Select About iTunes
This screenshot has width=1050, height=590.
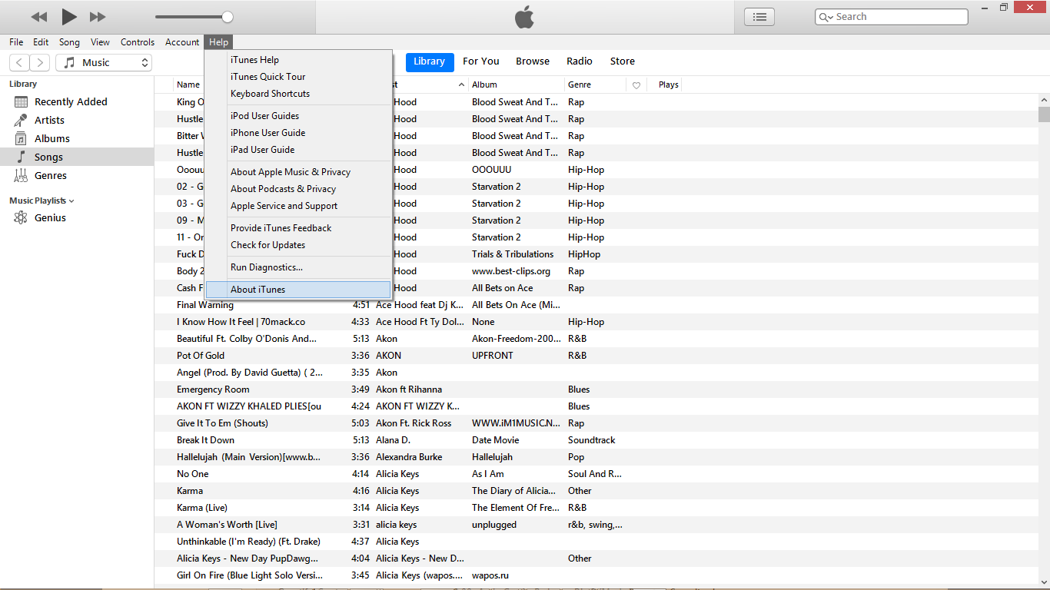point(298,290)
